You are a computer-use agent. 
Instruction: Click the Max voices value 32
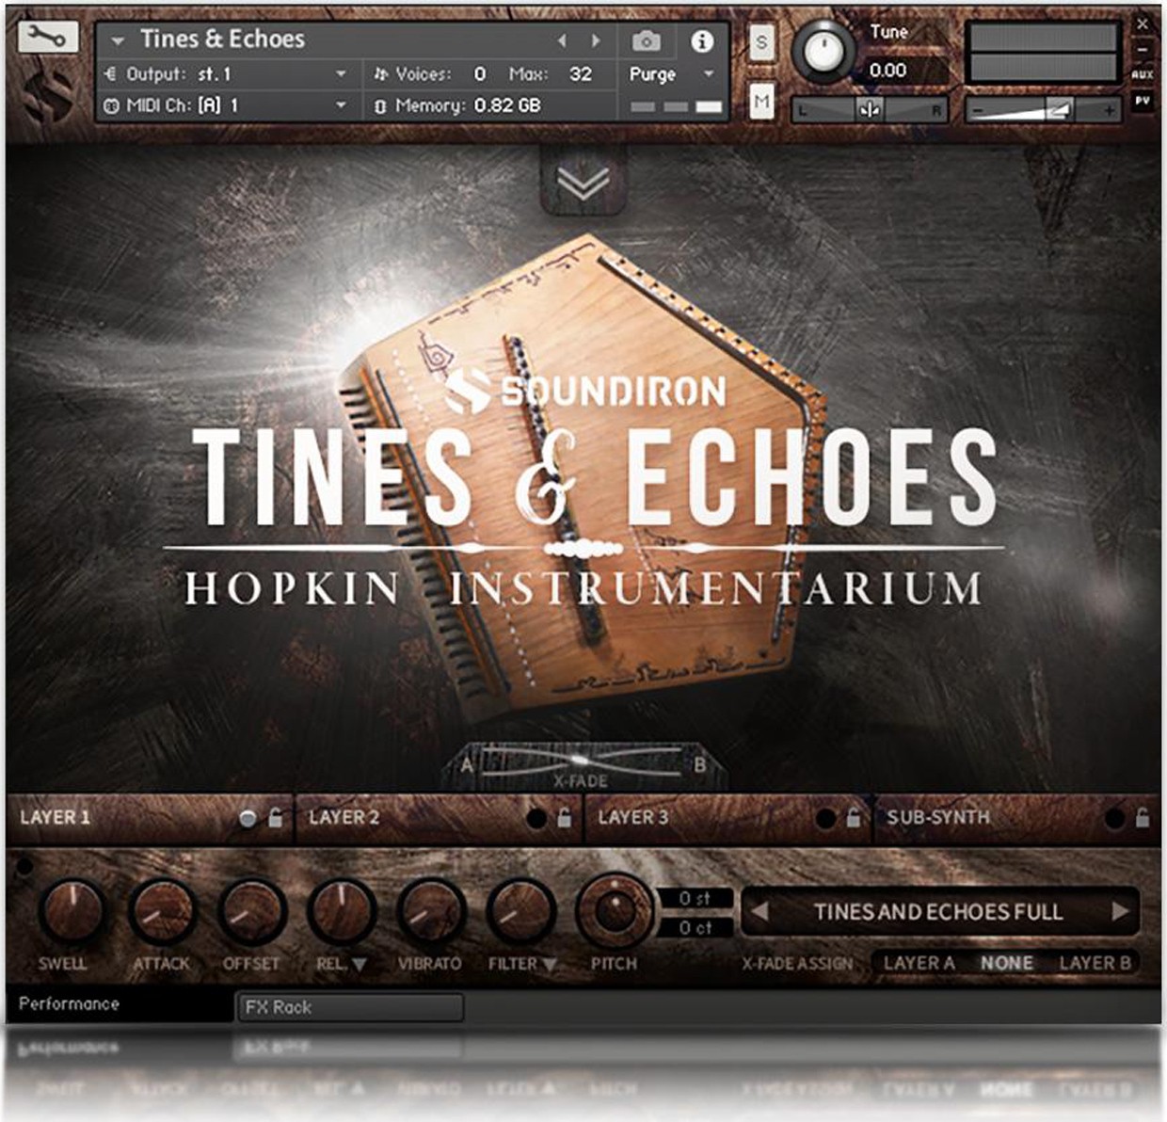(580, 73)
